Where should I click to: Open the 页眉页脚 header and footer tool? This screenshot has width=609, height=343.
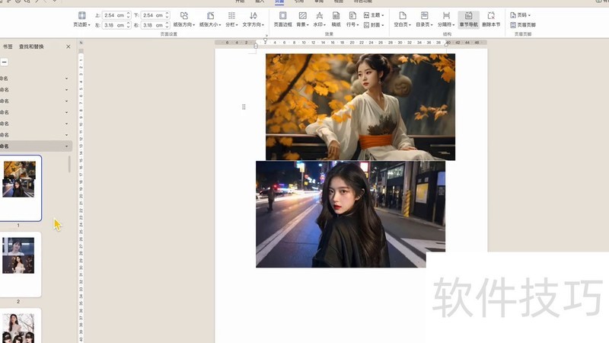pyautogui.click(x=523, y=25)
